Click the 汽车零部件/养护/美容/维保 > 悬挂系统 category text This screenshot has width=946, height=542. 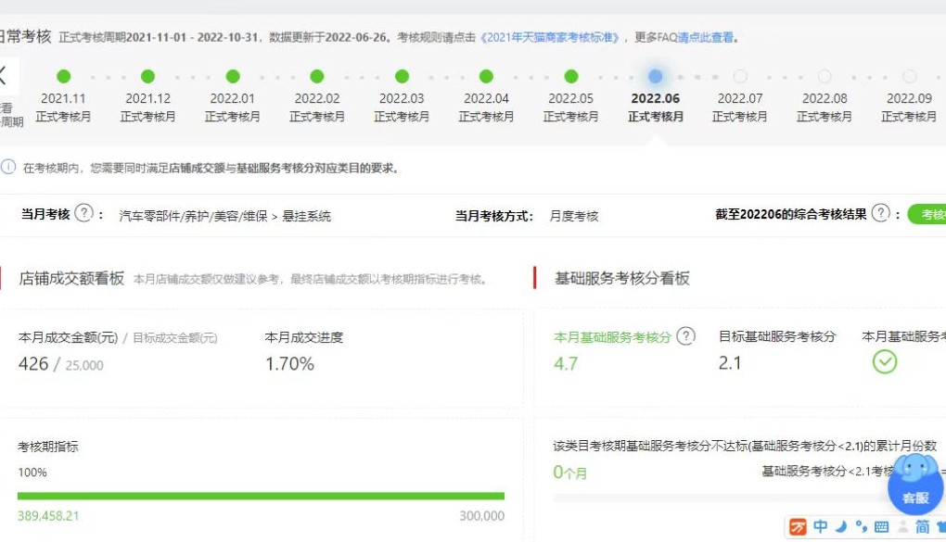pyautogui.click(x=225, y=216)
